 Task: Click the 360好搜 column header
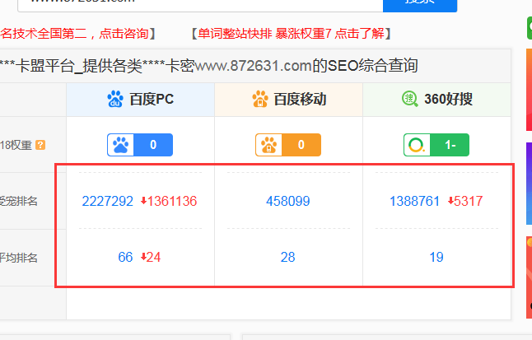[x=437, y=100]
